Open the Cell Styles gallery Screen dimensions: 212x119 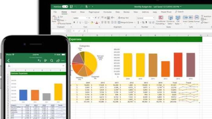(178, 20)
